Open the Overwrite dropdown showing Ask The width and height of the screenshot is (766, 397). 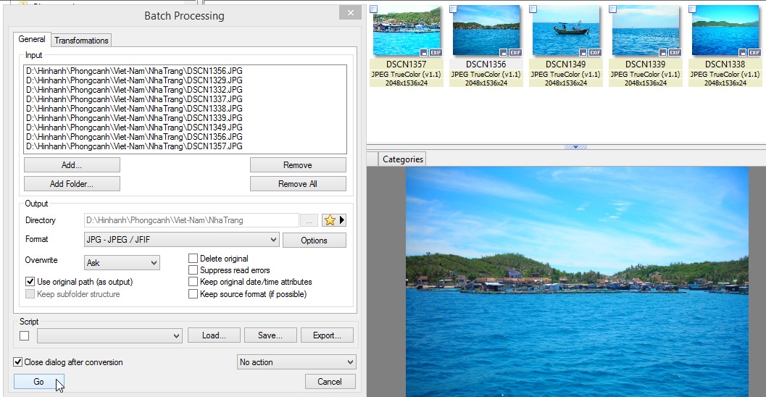pos(154,262)
